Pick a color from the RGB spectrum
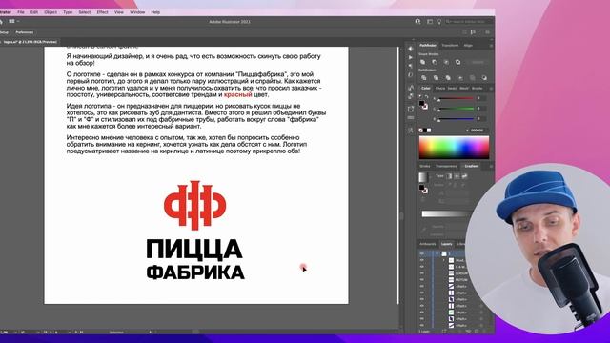This screenshot has height=343, width=610. 454,147
